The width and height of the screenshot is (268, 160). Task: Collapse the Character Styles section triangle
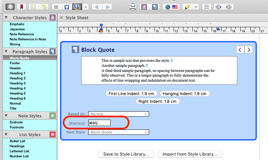pyautogui.click(x=6, y=17)
